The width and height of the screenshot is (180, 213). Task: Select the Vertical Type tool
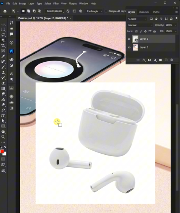pos(3,115)
